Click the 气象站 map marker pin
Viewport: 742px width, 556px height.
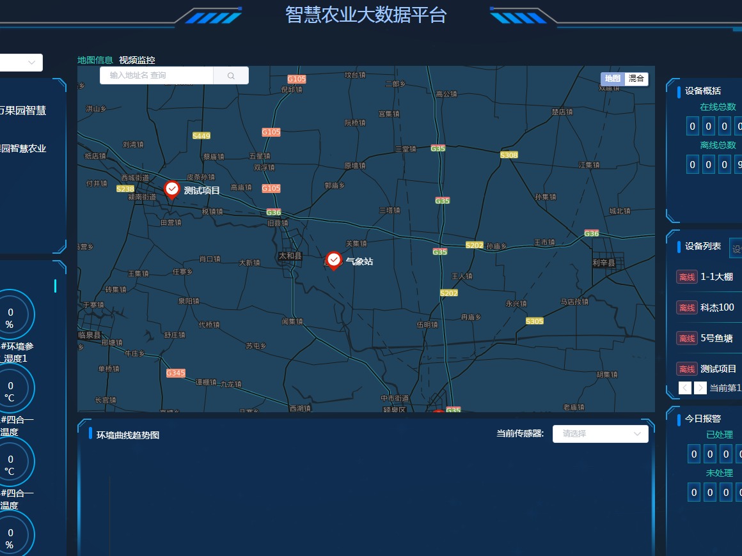(x=333, y=260)
